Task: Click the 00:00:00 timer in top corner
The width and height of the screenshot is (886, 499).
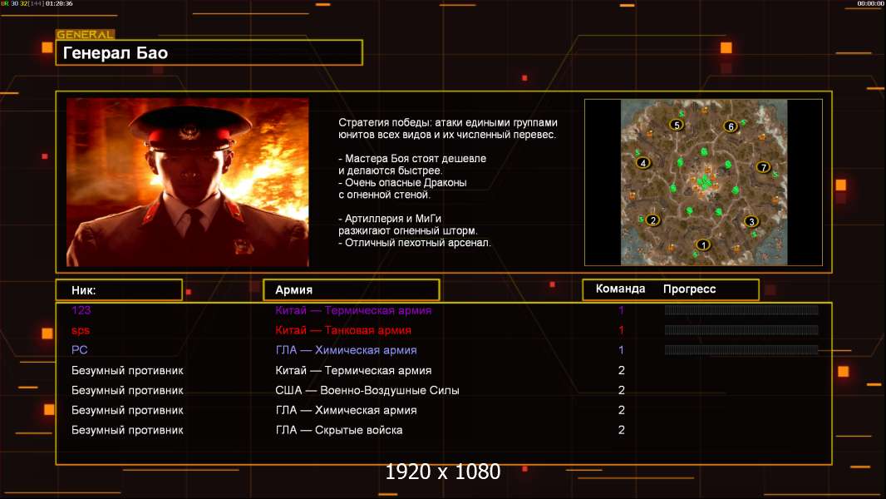Action: pos(870,3)
